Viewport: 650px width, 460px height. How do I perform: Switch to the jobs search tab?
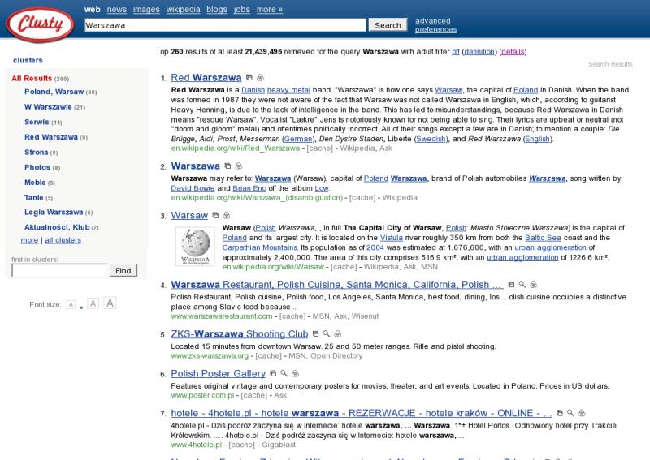(x=241, y=10)
